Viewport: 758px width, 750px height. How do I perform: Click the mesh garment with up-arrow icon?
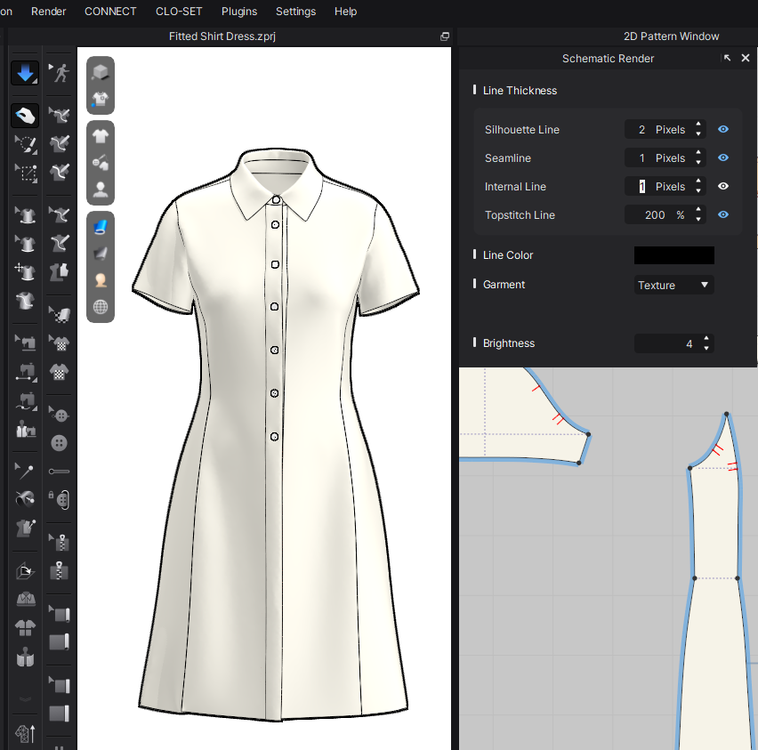(x=25, y=734)
